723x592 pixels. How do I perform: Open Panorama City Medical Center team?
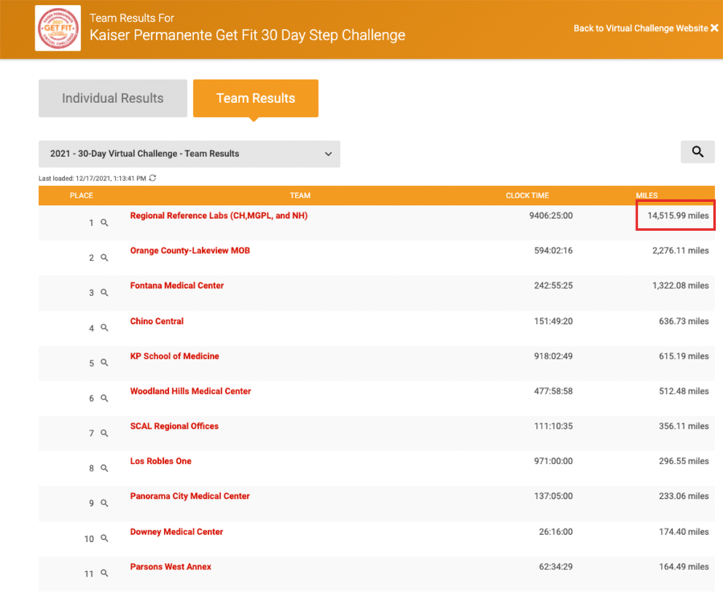tap(190, 496)
